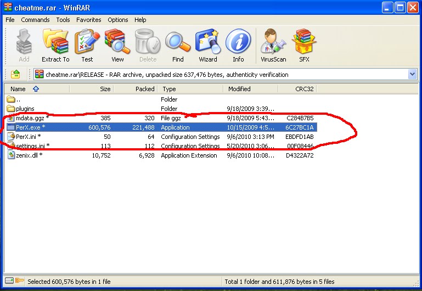Open the Options menu
Image resolution: width=422 pixels, height=291 pixels.
[118, 20]
